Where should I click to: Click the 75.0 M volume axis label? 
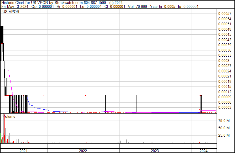tap(224, 121)
